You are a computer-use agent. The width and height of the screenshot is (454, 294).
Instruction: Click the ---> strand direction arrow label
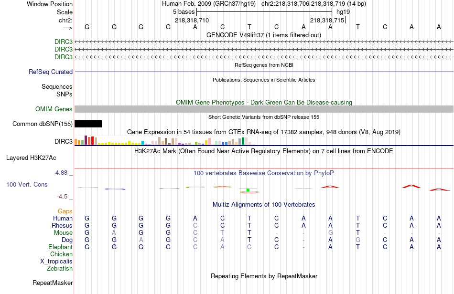pyautogui.click(x=67, y=28)
